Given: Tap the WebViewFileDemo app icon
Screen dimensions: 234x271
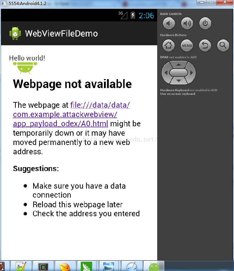Looking at the screenshot, I should (x=15, y=33).
